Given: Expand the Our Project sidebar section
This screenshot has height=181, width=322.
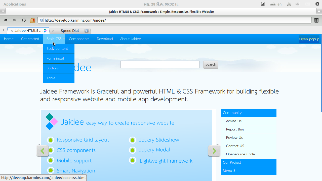Looking at the screenshot, I should coord(249,162).
